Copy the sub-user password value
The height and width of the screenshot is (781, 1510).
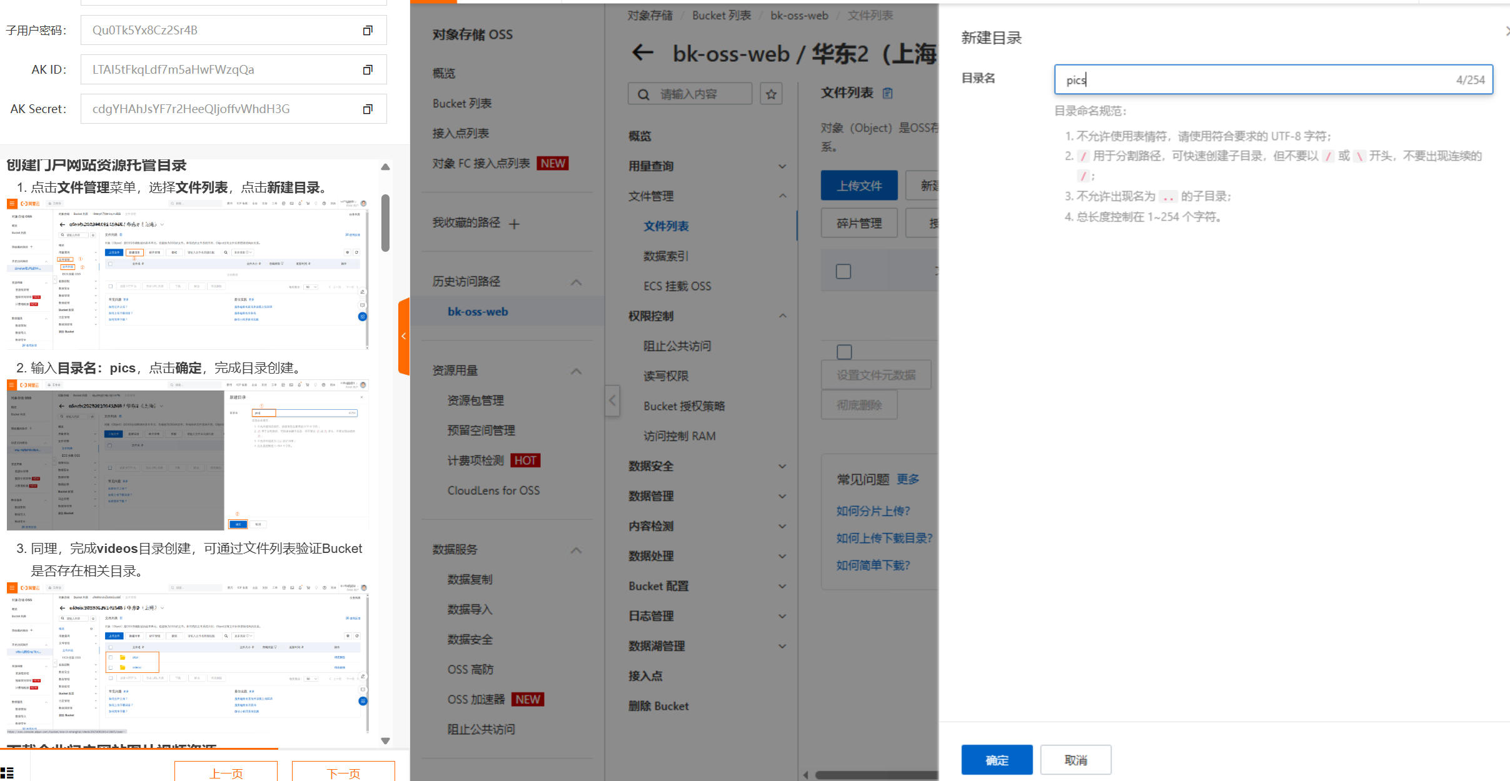368,31
